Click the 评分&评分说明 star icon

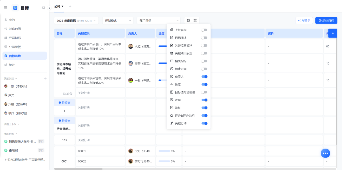coord(172,116)
